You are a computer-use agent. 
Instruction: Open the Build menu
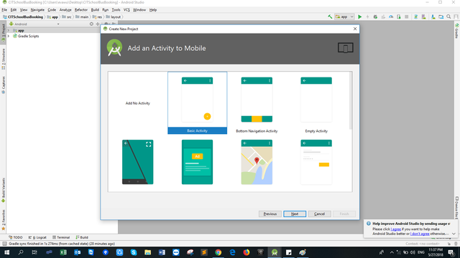click(95, 9)
